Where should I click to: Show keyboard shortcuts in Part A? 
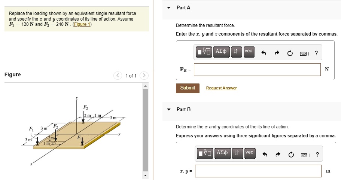tap(303, 54)
